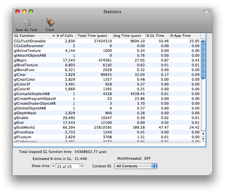
Task: Select the glFrustum row
Action: click(x=107, y=137)
